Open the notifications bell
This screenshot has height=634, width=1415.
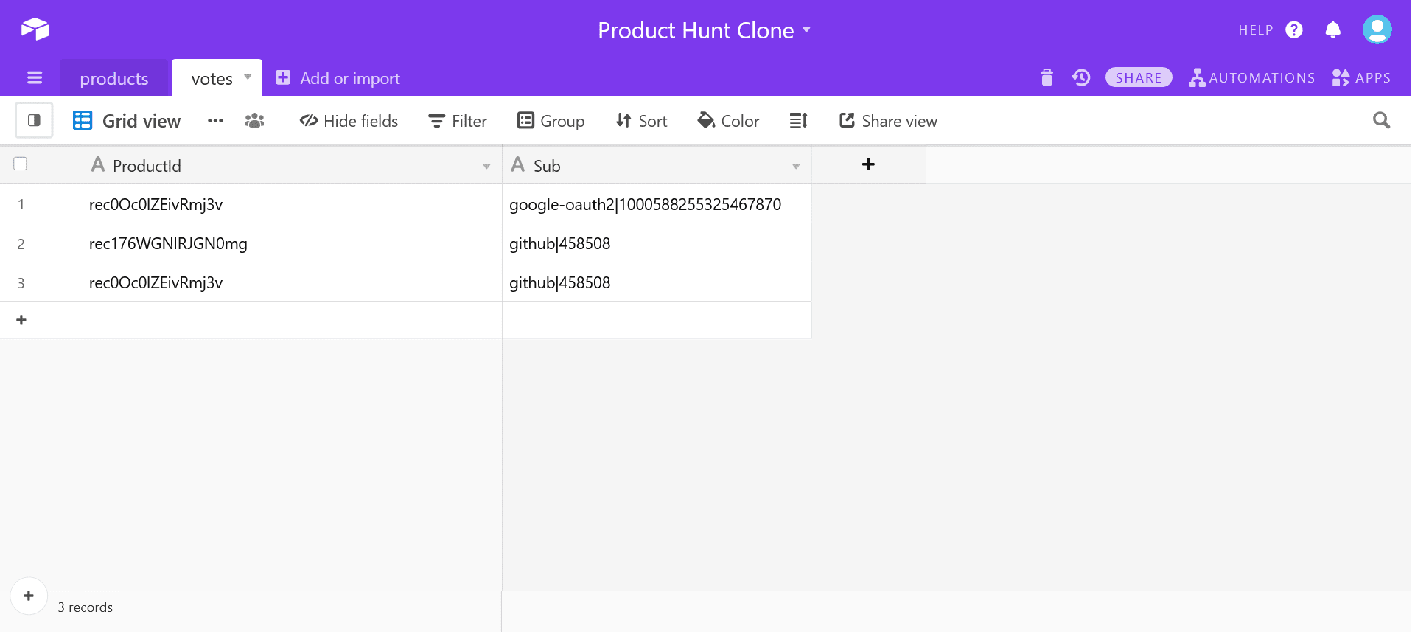[x=1332, y=29]
